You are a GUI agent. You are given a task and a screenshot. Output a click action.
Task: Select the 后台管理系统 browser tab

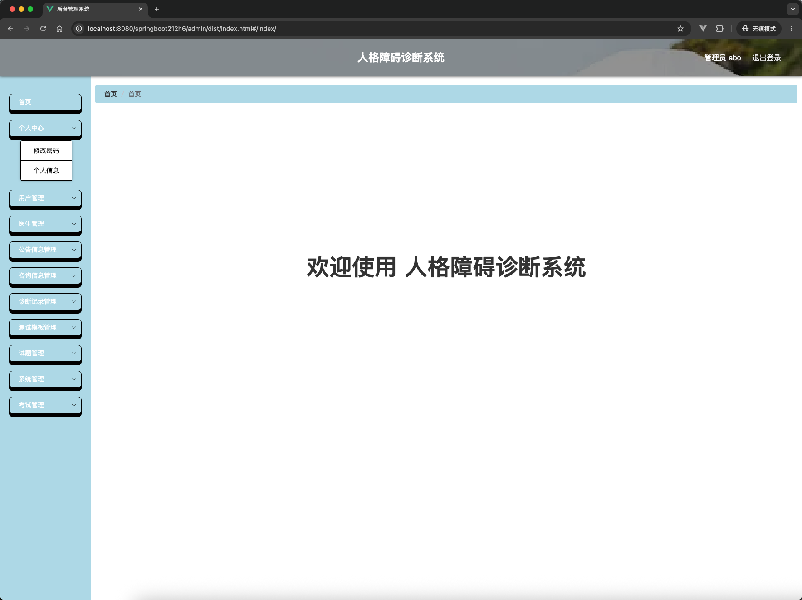pyautogui.click(x=95, y=9)
